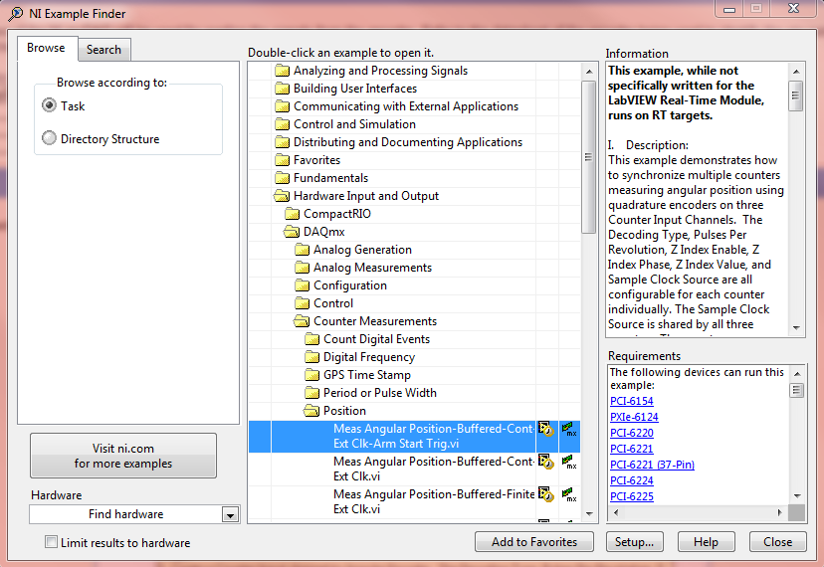Expand the Control folder under DAQmx

(x=303, y=302)
